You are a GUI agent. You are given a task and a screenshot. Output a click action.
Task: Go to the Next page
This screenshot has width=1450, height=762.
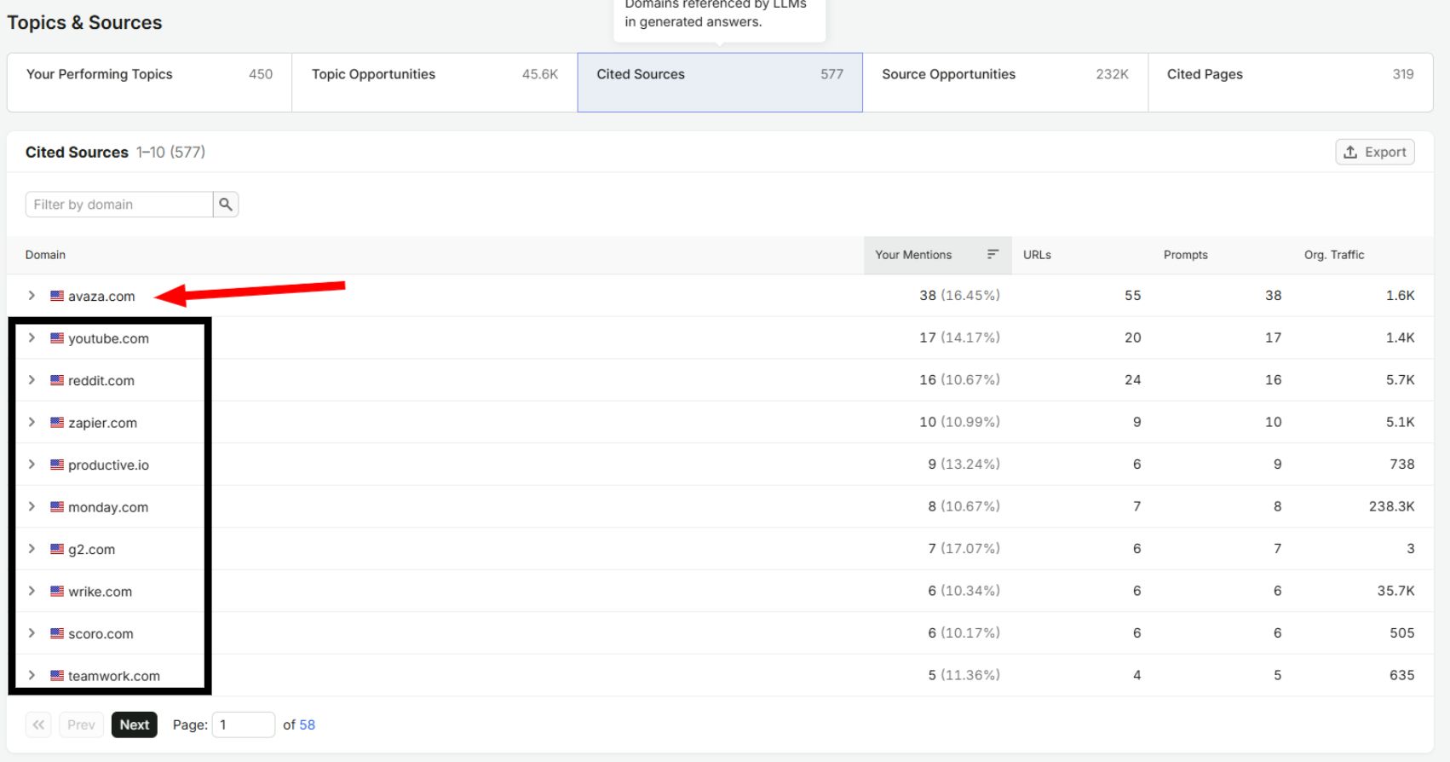[135, 724]
